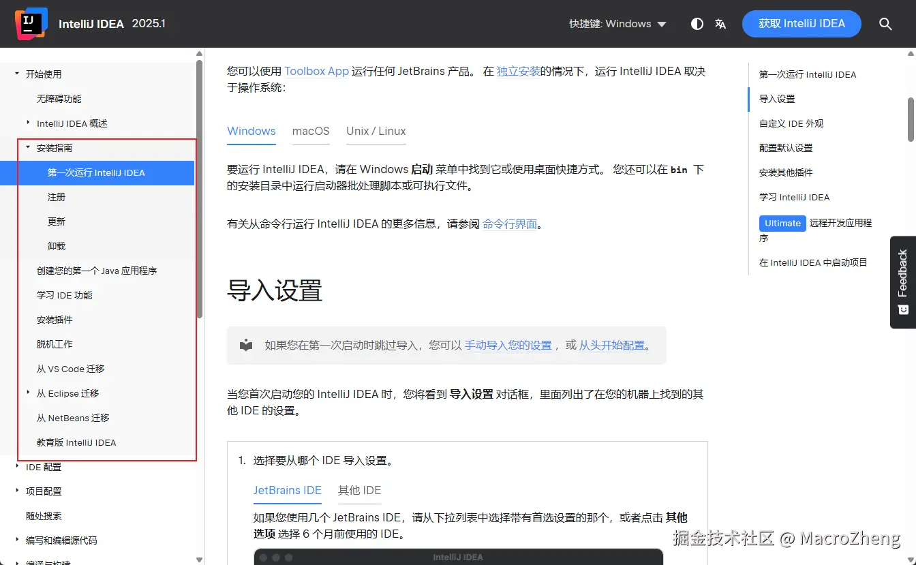Open the 命令行界面 link

click(510, 224)
